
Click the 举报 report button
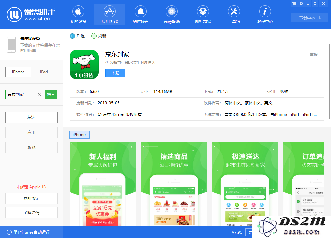(x=314, y=55)
